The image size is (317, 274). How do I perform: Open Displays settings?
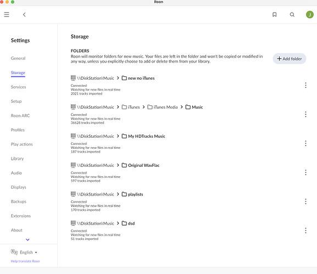tap(19, 187)
